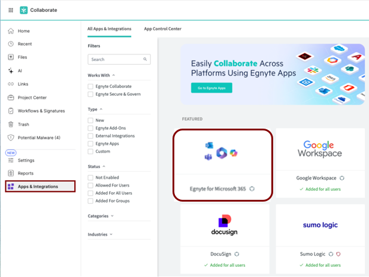This screenshot has height=277, width=369.
Task: Click the search magnifier icon in Filters
Action: [x=145, y=60]
